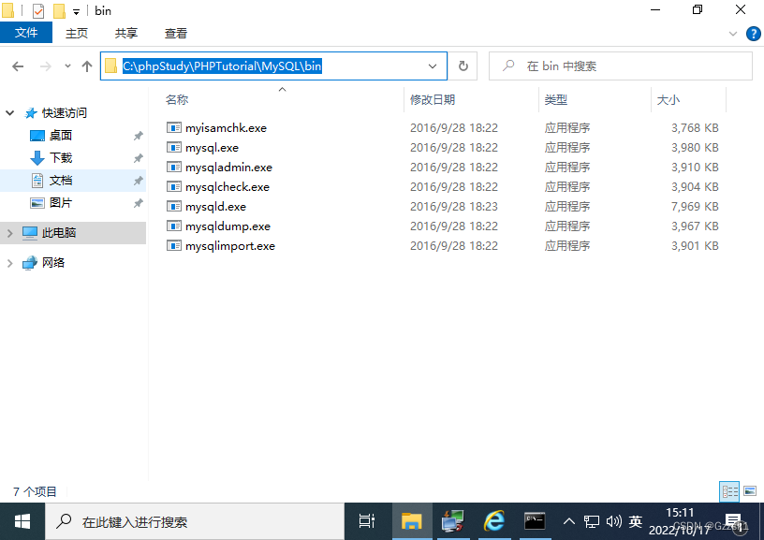This screenshot has height=540, width=764.
Task: Go up one folder level
Action: pos(87,66)
